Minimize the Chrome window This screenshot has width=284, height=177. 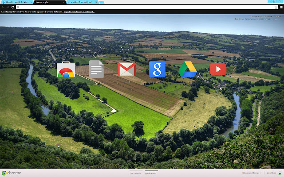coord(270,1)
